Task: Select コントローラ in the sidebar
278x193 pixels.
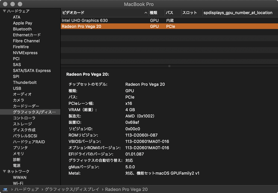Action: 24,118
